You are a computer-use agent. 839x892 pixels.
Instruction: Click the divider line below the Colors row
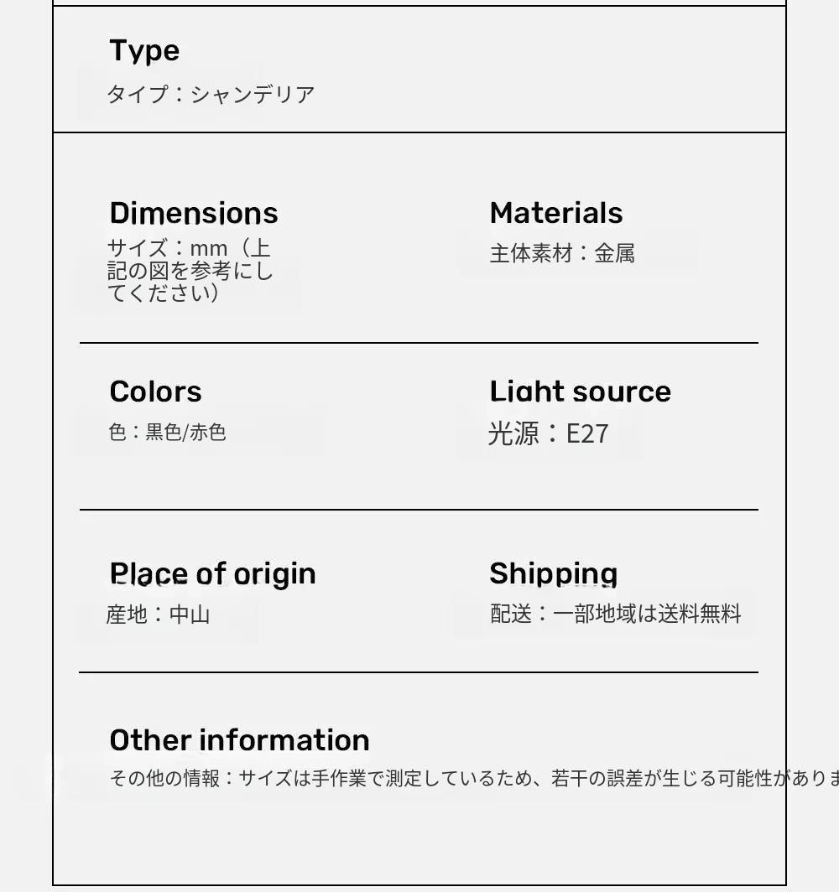(419, 510)
